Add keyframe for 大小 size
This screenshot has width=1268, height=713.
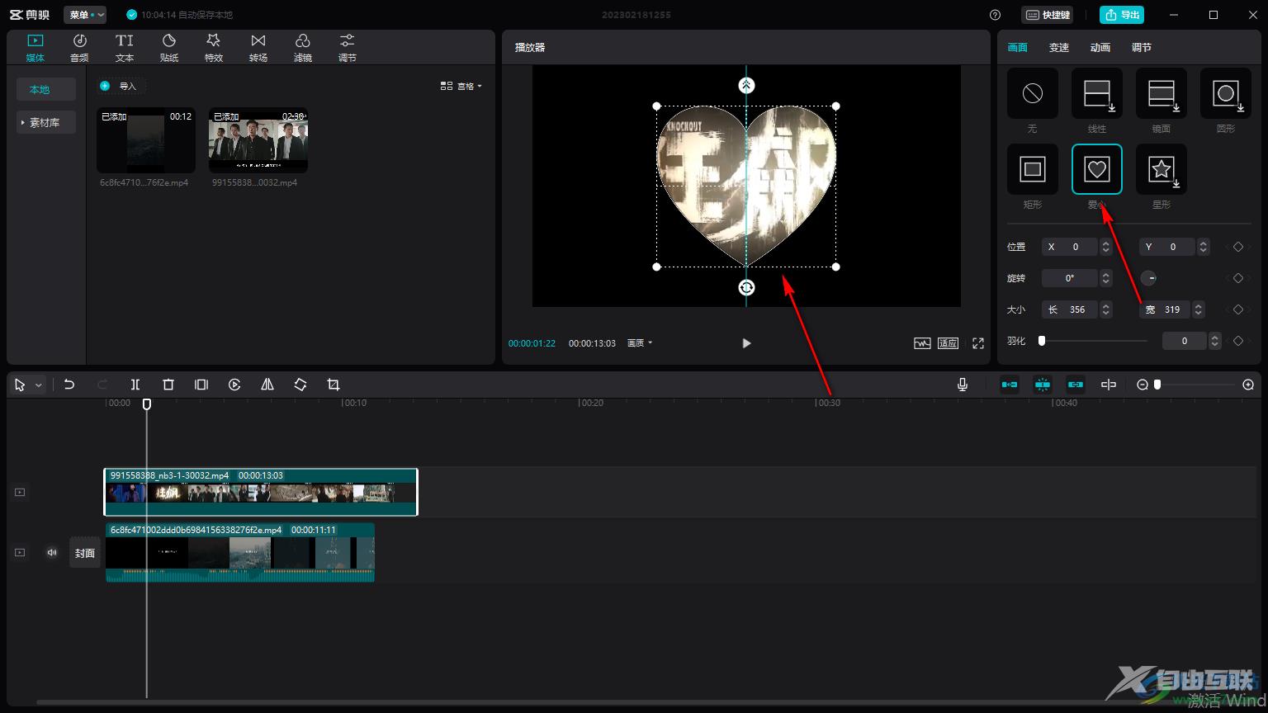[x=1237, y=309]
